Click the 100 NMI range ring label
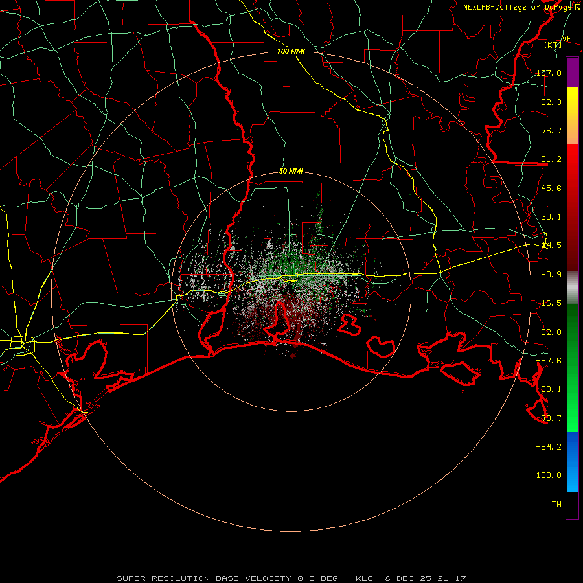 pos(291,51)
